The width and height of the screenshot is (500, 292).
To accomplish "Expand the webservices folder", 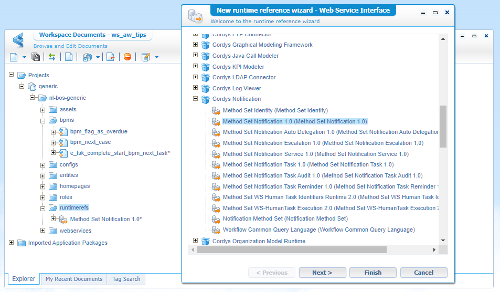I will click(43, 231).
